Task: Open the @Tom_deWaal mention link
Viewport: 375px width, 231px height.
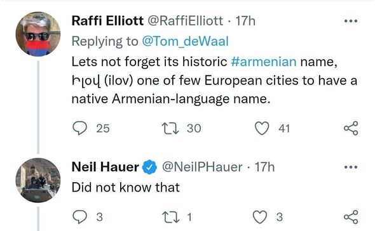Action: pyautogui.click(x=186, y=41)
